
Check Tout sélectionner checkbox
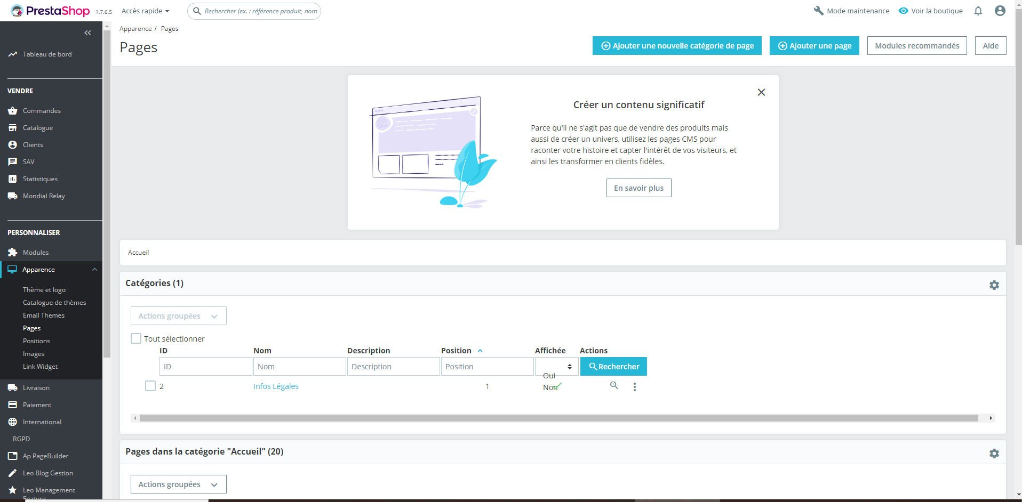point(136,338)
